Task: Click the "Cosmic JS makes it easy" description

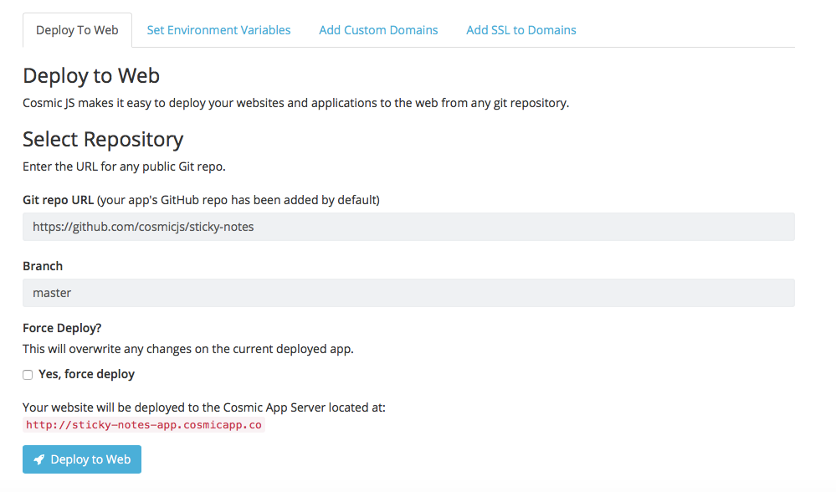Action: pyautogui.click(x=295, y=103)
